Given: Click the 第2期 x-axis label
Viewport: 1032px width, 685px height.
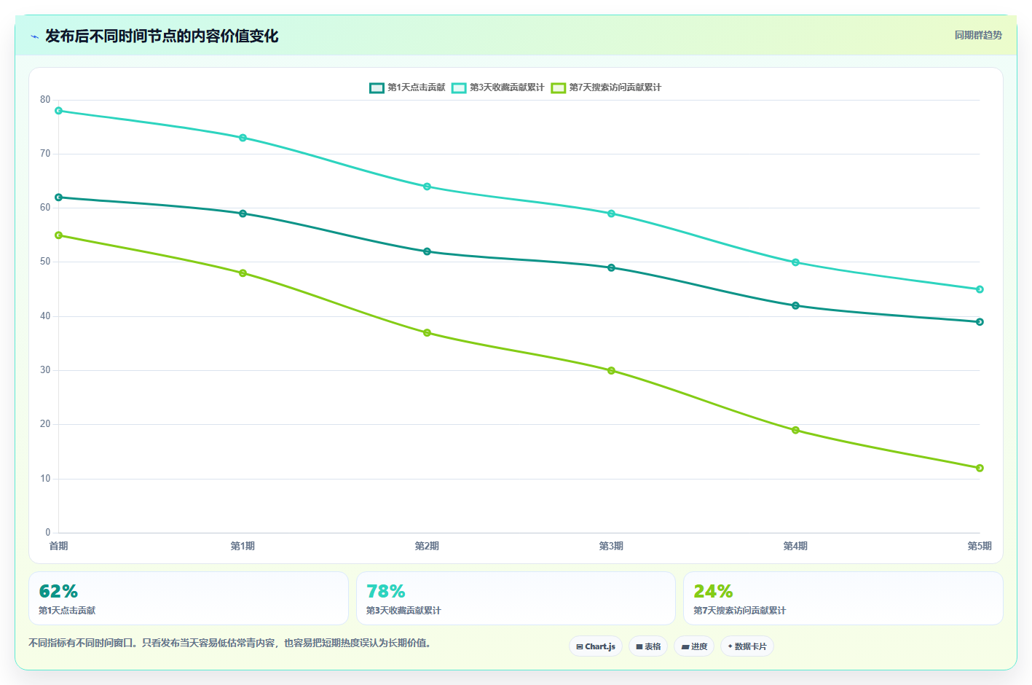Looking at the screenshot, I should (428, 546).
